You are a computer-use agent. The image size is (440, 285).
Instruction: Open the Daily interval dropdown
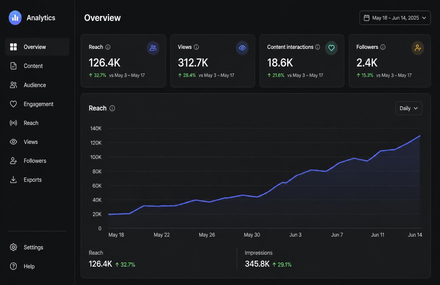point(409,108)
